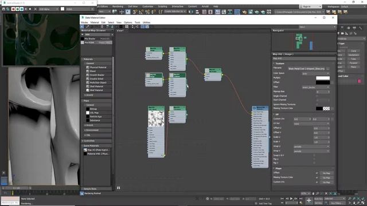Toggle the Offset map enable checkbox

(317, 173)
